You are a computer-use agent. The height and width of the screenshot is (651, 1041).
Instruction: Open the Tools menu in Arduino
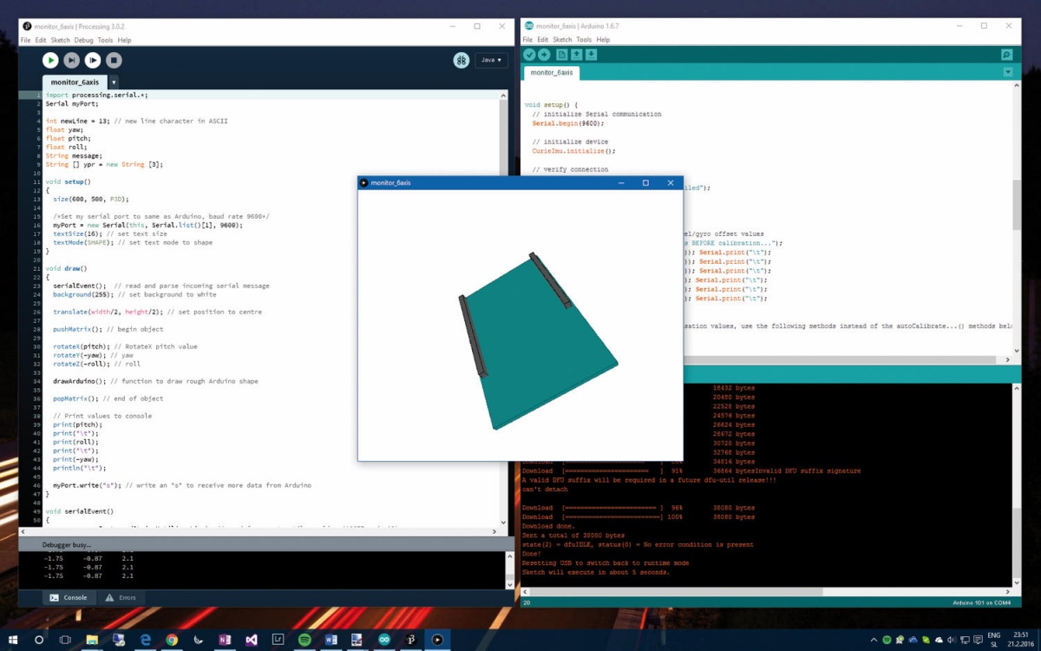584,39
